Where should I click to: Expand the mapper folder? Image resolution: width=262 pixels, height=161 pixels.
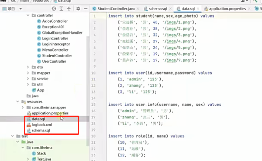point(28,73)
